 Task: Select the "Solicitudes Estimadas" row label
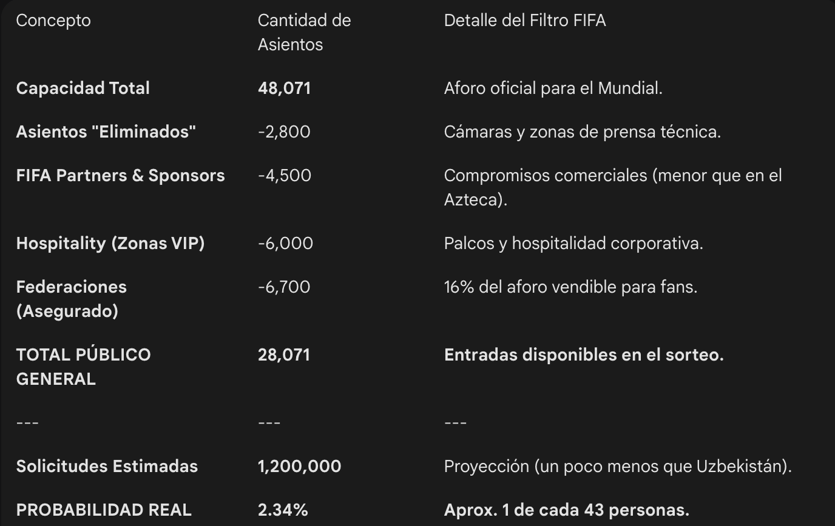click(107, 467)
